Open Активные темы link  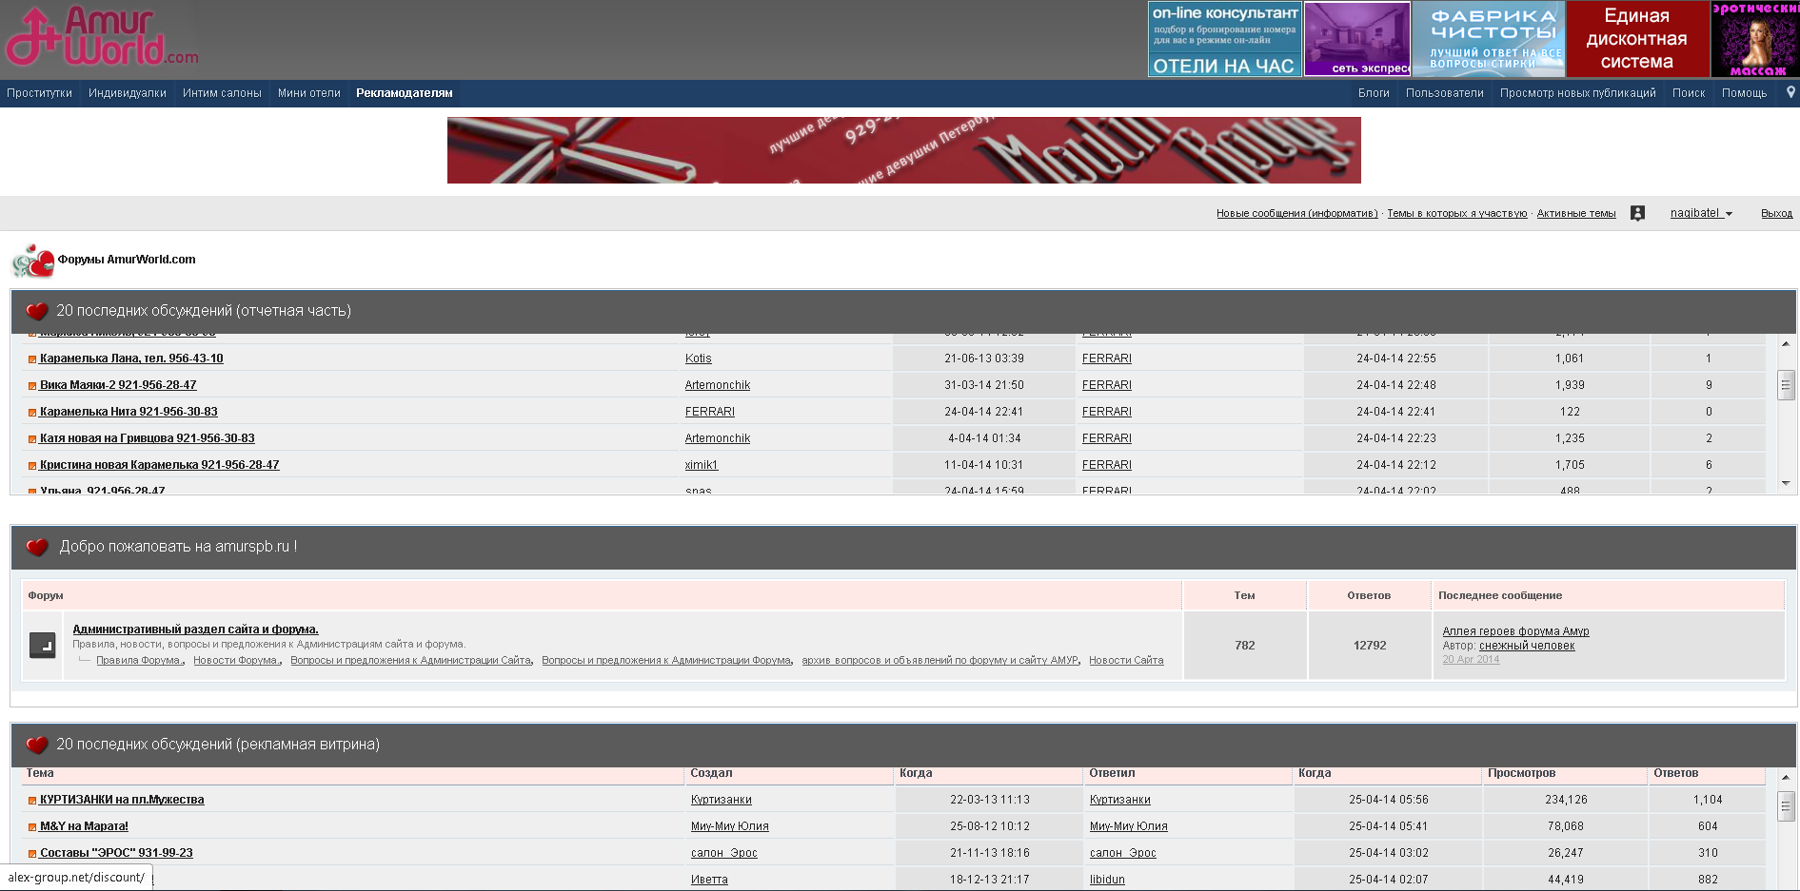click(1575, 213)
